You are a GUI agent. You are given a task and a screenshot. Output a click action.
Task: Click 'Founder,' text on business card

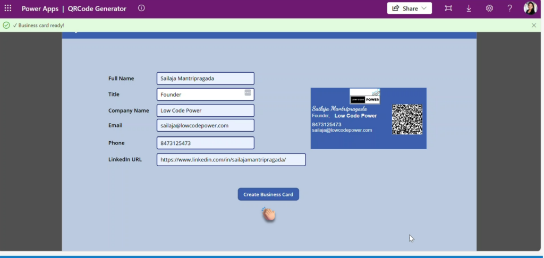click(320, 116)
